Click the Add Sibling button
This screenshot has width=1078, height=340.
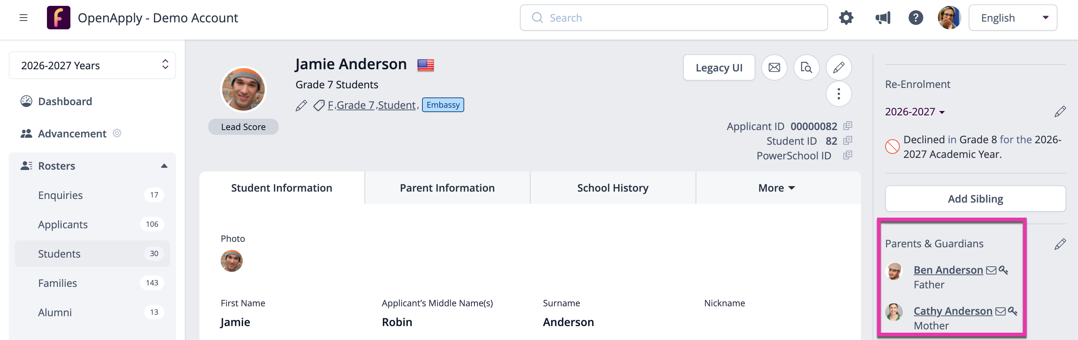[975, 199]
